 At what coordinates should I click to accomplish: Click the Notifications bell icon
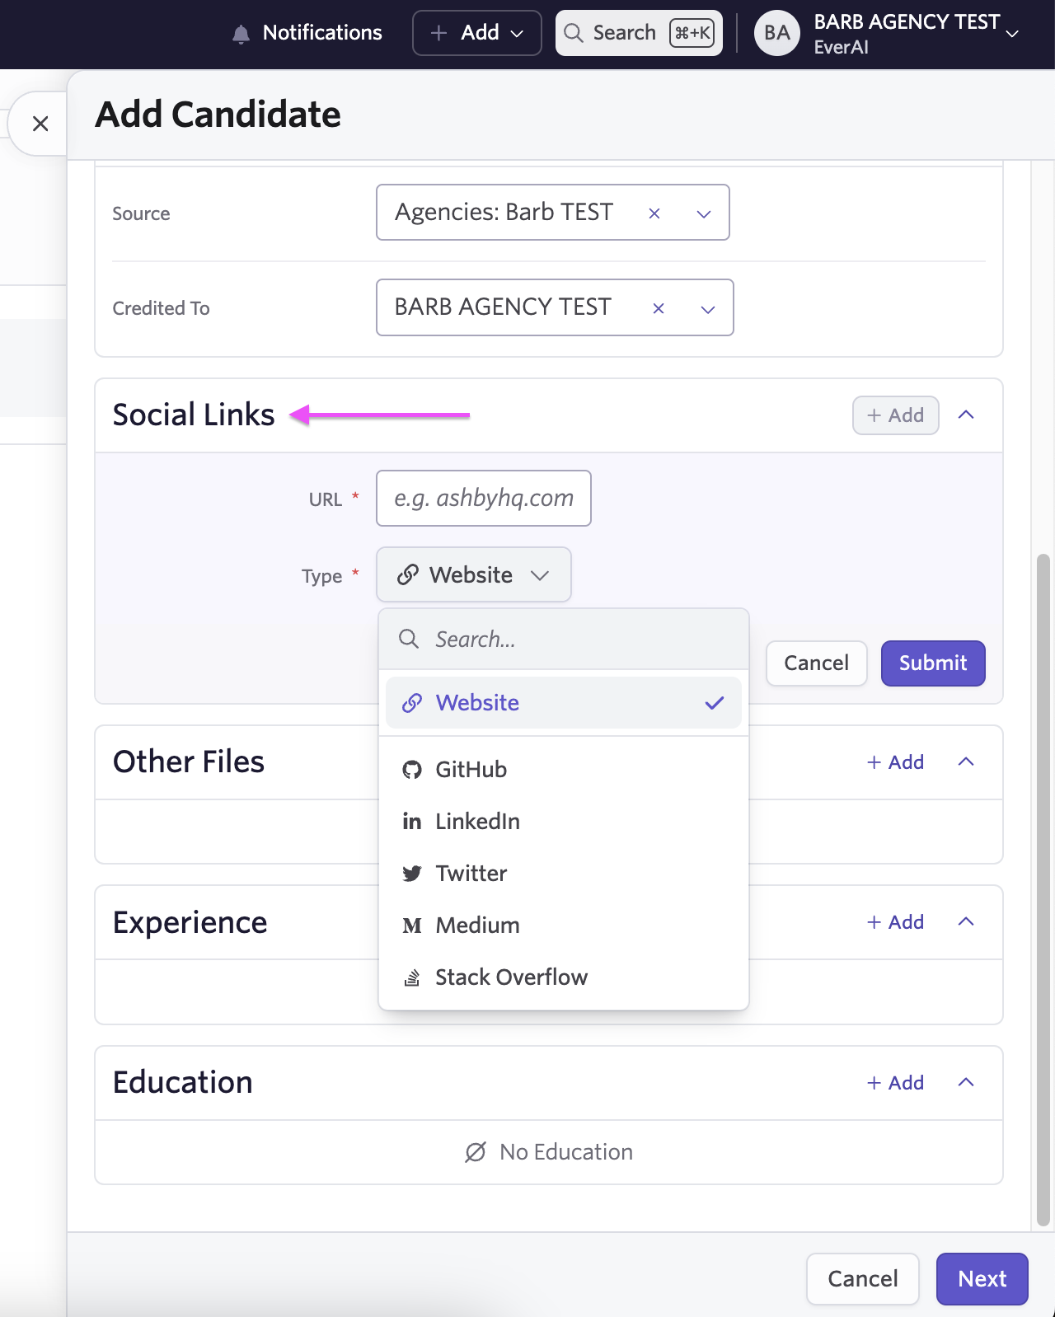point(241,34)
